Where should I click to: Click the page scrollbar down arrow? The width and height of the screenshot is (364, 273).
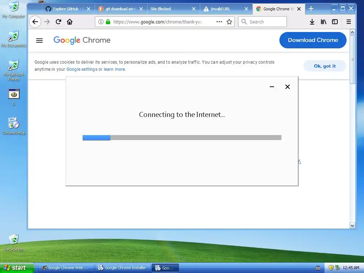point(352,225)
